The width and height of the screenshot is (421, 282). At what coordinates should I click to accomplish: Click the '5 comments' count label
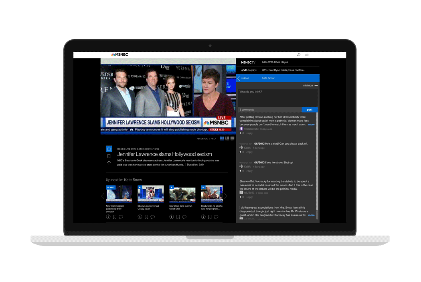pos(247,110)
